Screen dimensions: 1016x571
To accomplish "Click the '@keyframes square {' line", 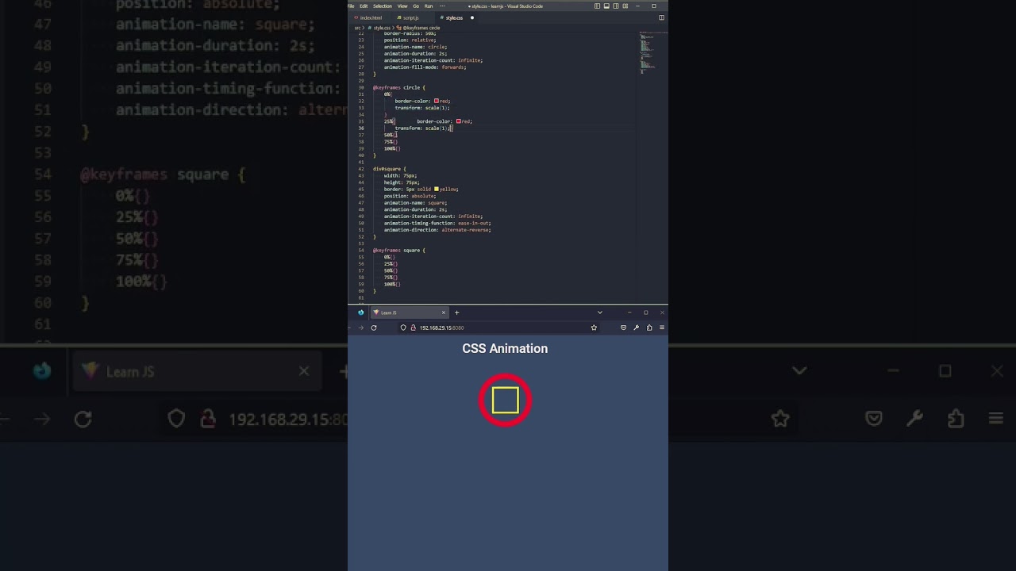I will click(399, 251).
